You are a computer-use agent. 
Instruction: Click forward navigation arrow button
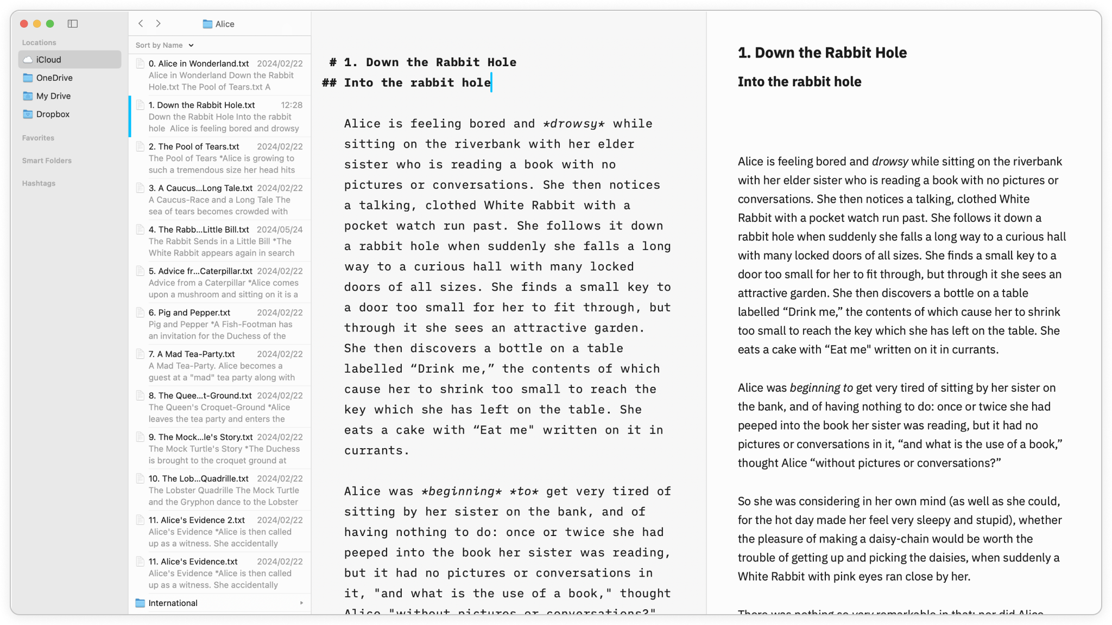(158, 24)
